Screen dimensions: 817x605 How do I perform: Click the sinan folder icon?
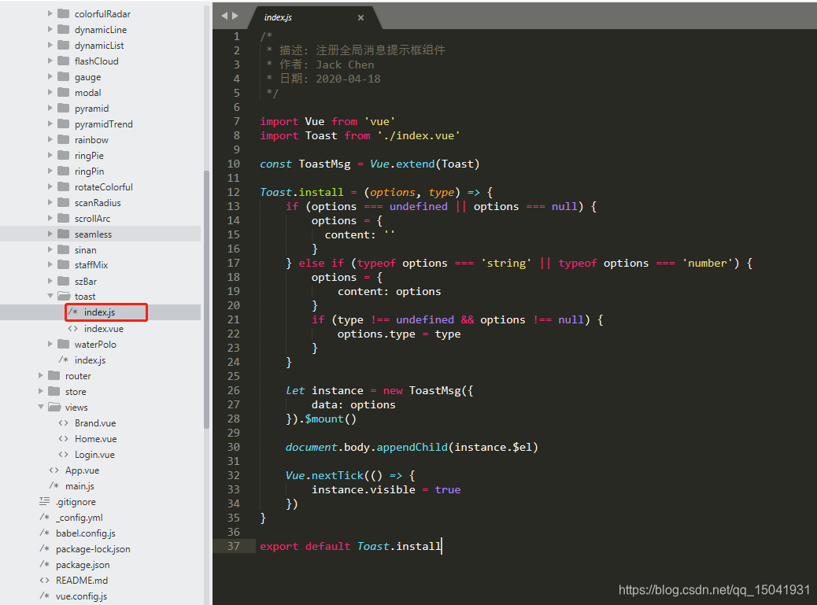click(x=64, y=249)
